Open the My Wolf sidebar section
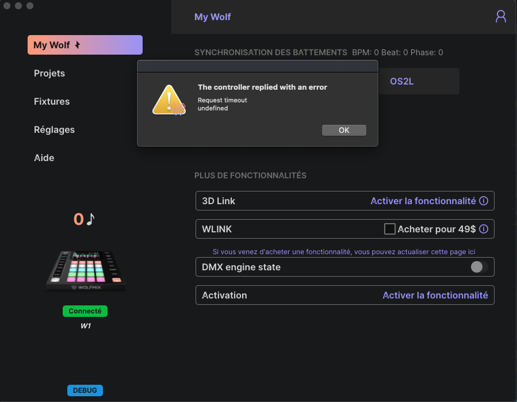 [85, 45]
